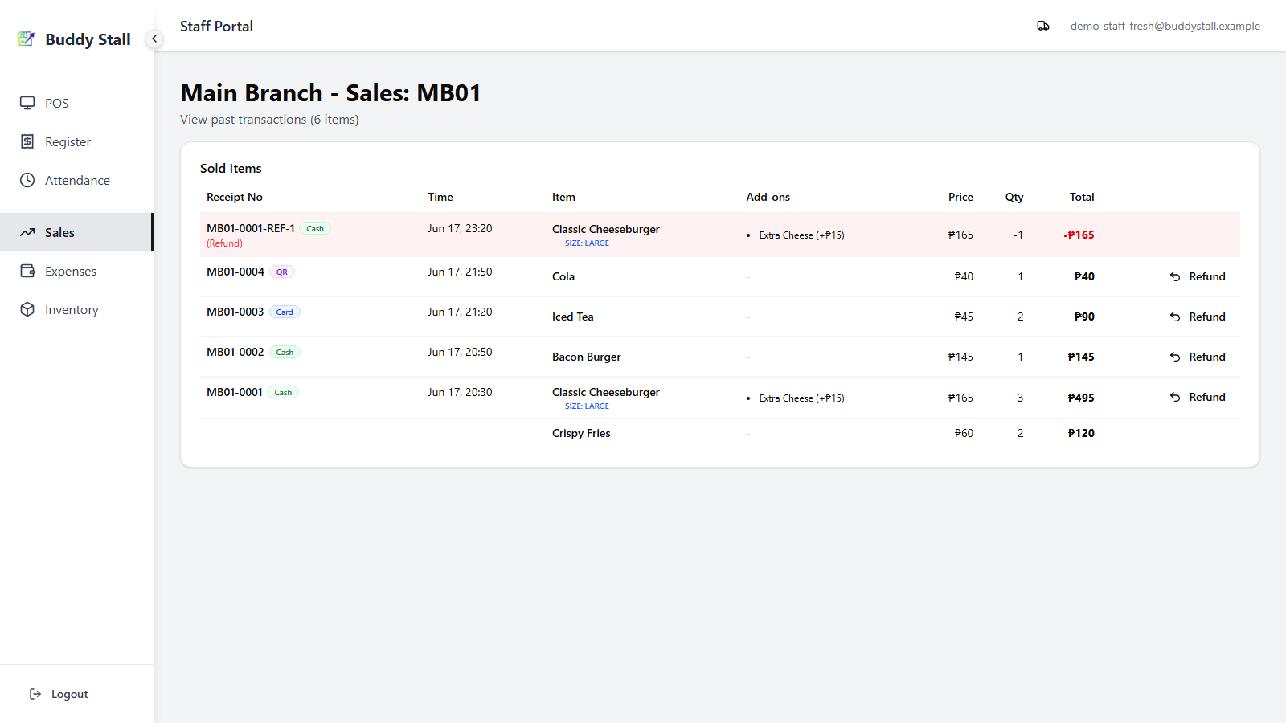The image size is (1286, 723).
Task: Click refund arrow icon in MB01-0001 row
Action: point(1175,397)
